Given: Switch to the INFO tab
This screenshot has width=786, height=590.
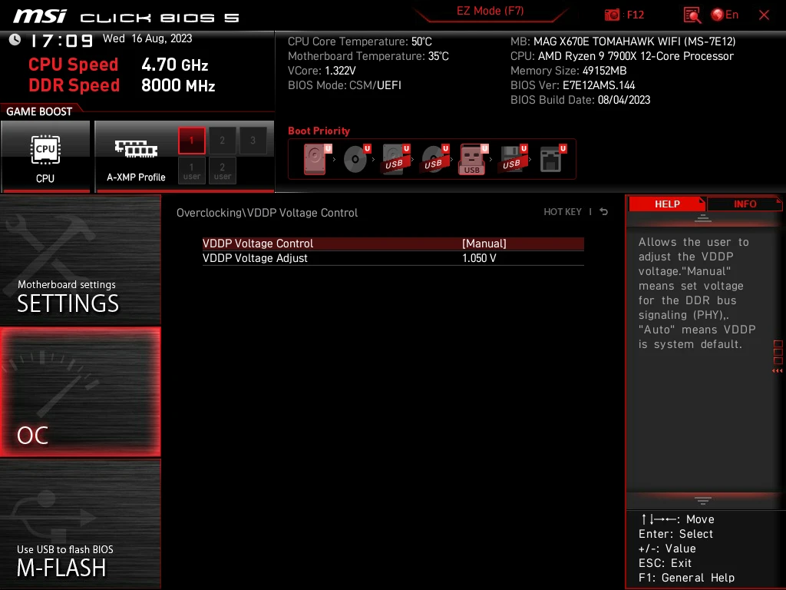Looking at the screenshot, I should [x=745, y=204].
